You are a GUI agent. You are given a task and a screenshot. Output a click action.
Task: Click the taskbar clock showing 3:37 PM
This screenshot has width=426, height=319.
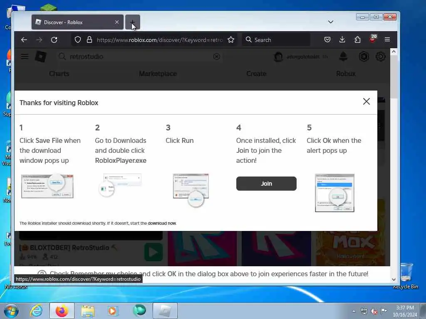[x=405, y=311]
